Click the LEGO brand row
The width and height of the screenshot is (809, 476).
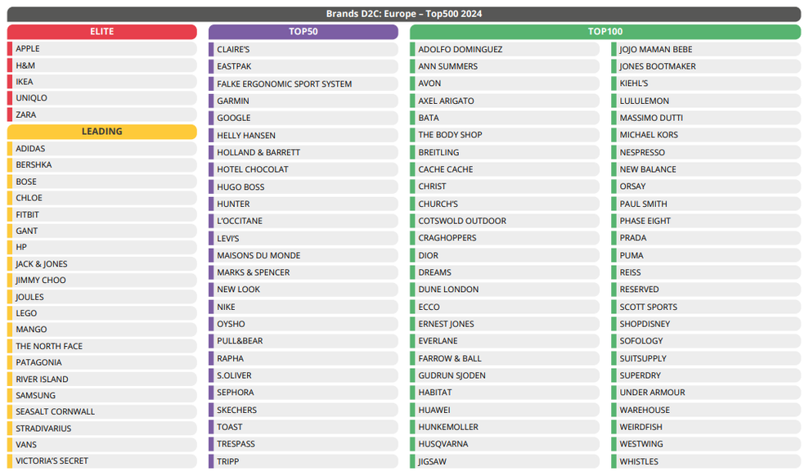click(101, 313)
